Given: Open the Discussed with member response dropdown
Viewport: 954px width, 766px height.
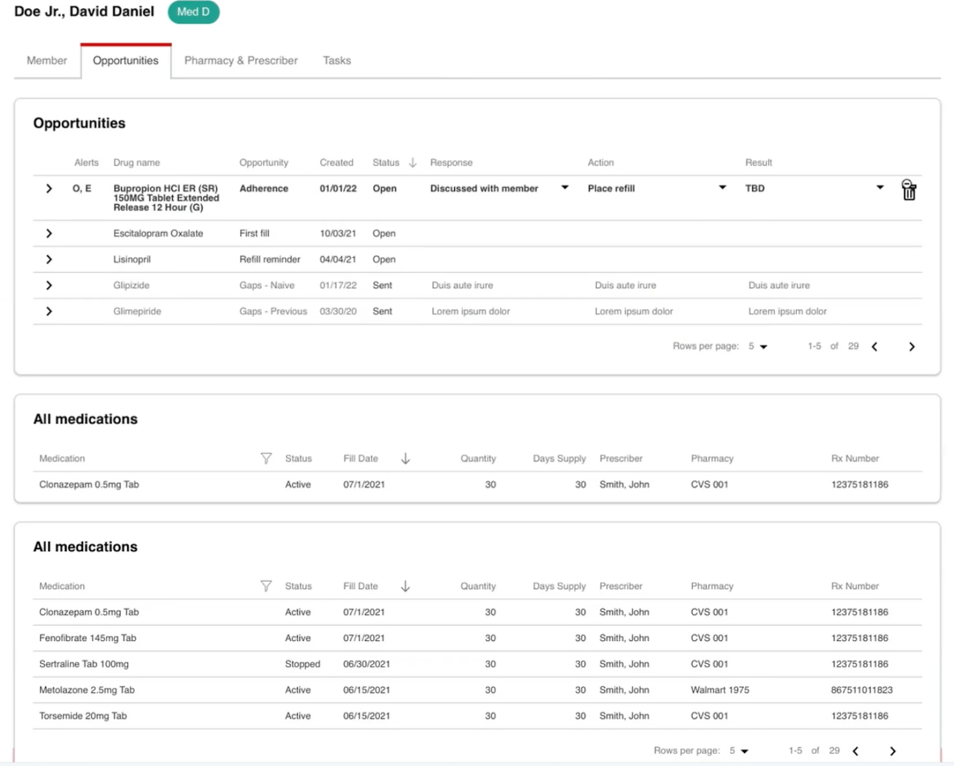Looking at the screenshot, I should pos(565,188).
